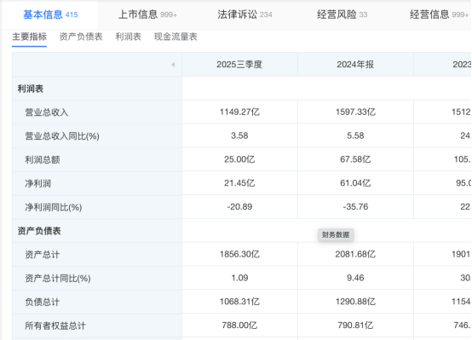Click the 财务数据 tooltip label
This screenshot has height=340, width=472.
pyautogui.click(x=336, y=235)
